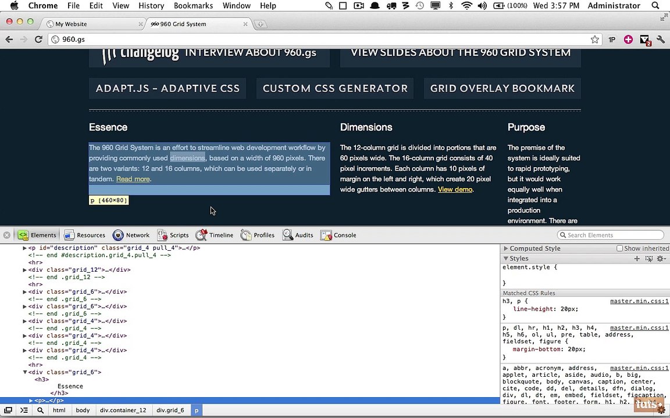Expand the Computed Style section
The image size is (670, 418).
(x=506, y=248)
